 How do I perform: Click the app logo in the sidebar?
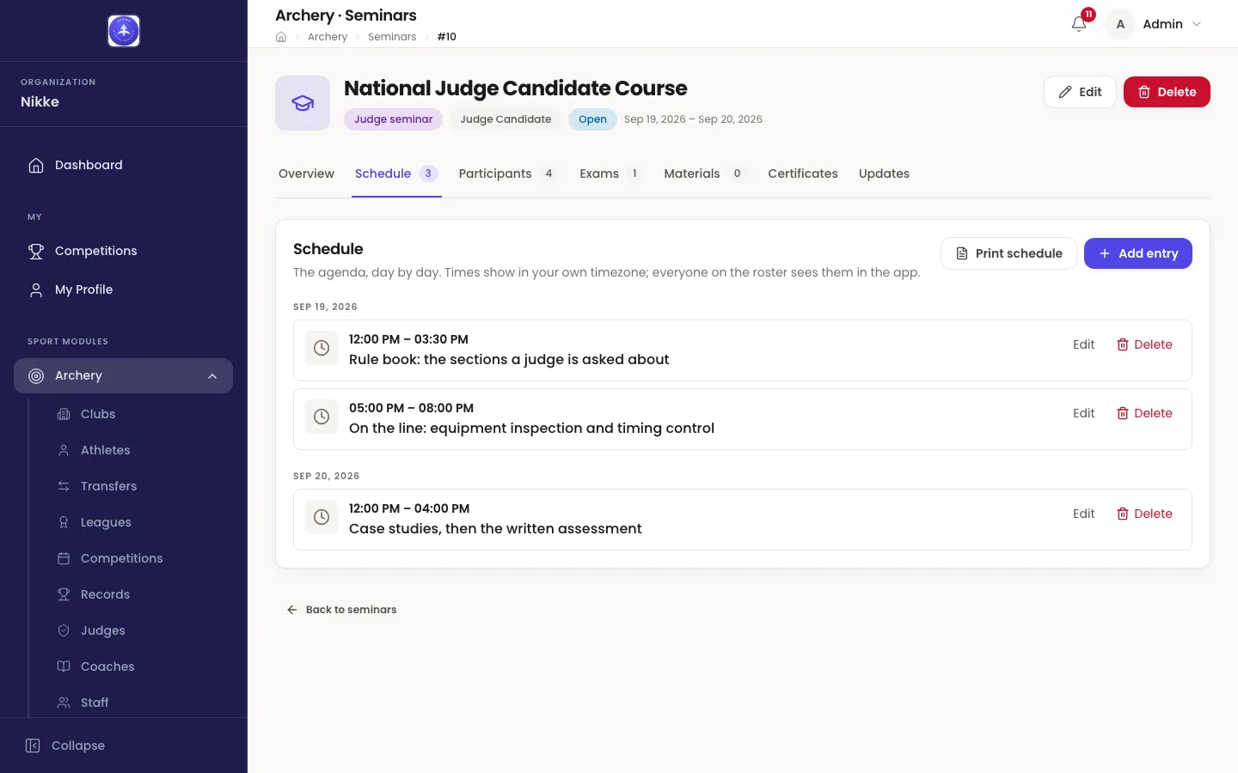pos(124,31)
